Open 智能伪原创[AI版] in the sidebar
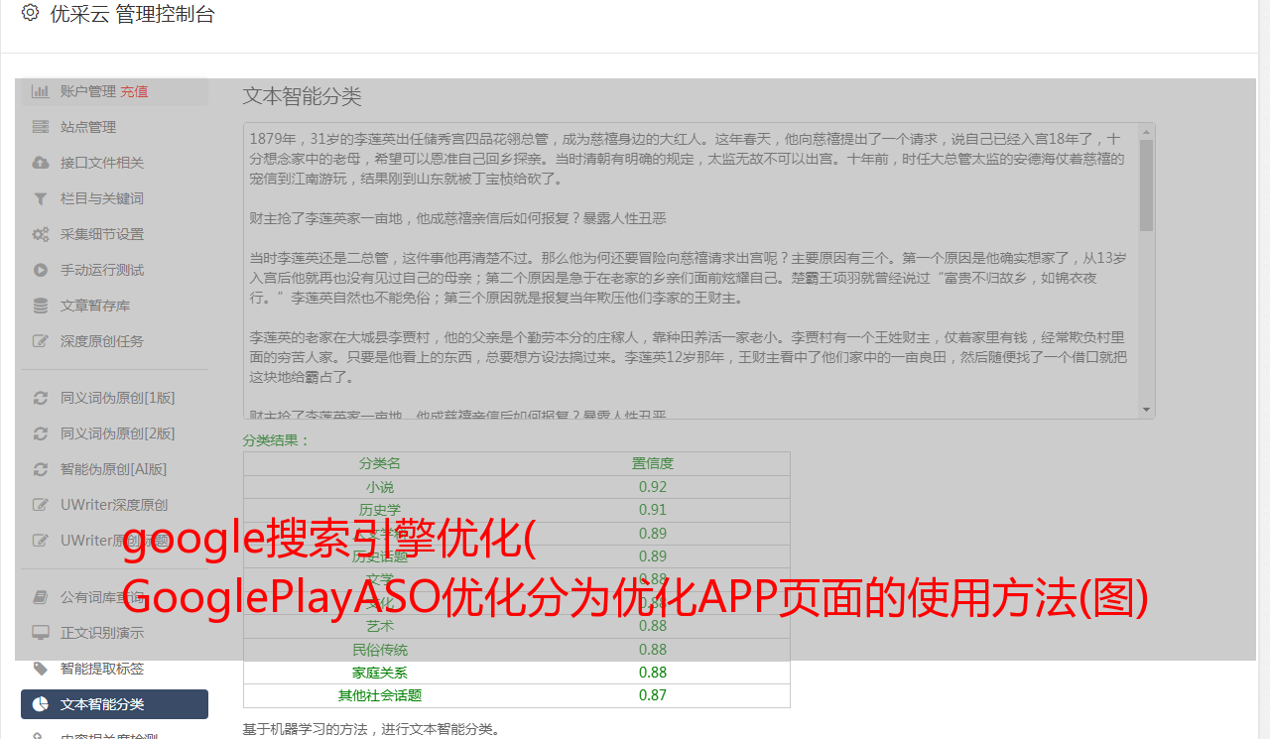The image size is (1270, 739). pyautogui.click(x=114, y=469)
